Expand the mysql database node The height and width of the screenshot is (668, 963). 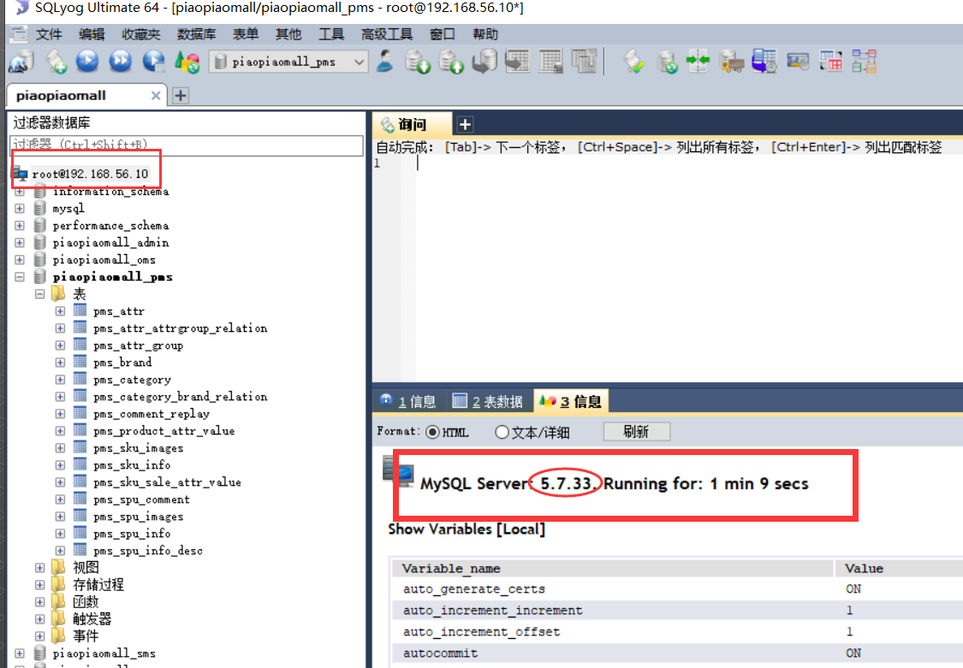click(20, 209)
